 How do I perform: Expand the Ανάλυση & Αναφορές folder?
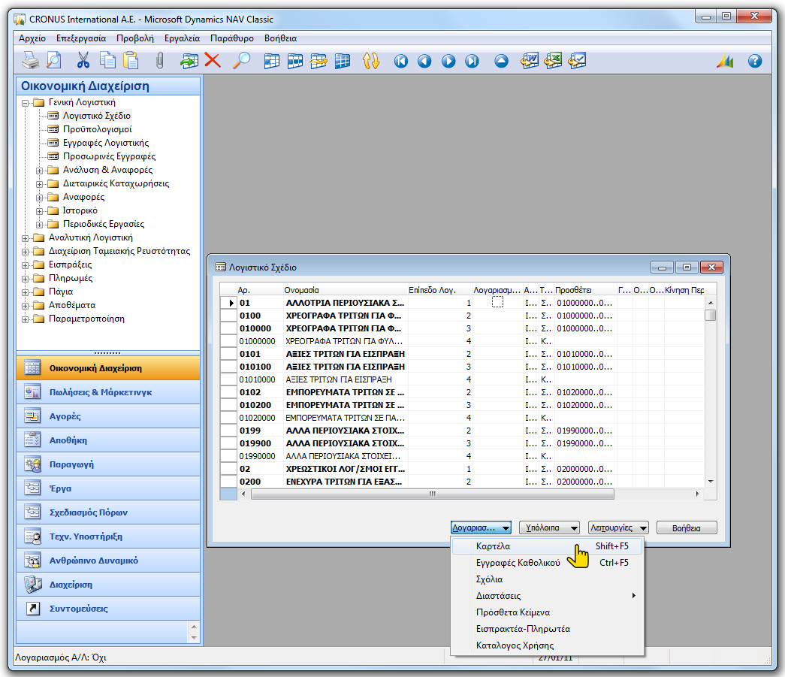click(40, 171)
